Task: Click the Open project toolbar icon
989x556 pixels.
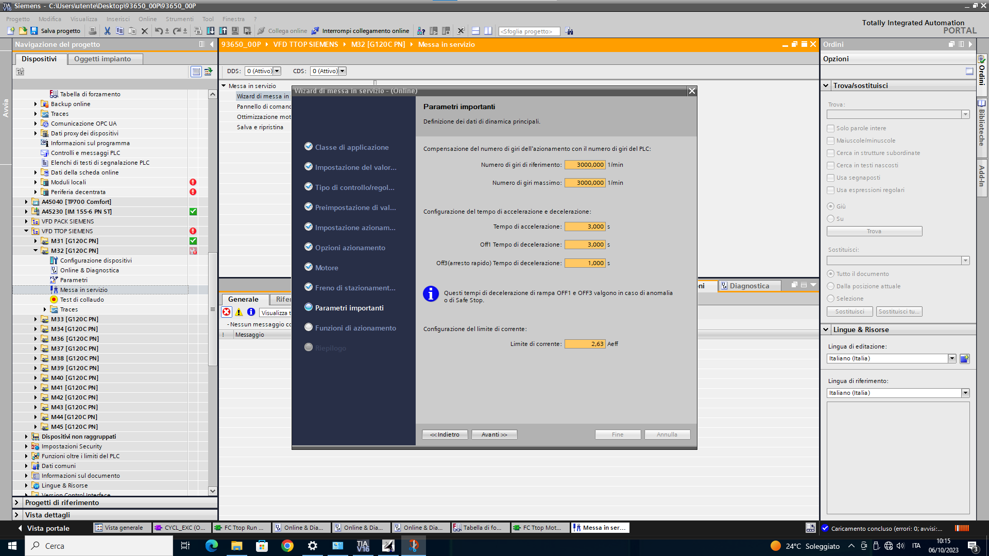Action: pyautogui.click(x=23, y=31)
